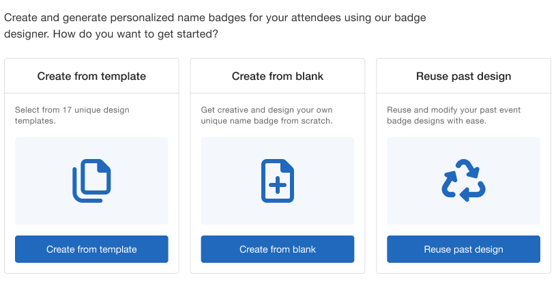Click the blank document plus icon

click(278, 181)
